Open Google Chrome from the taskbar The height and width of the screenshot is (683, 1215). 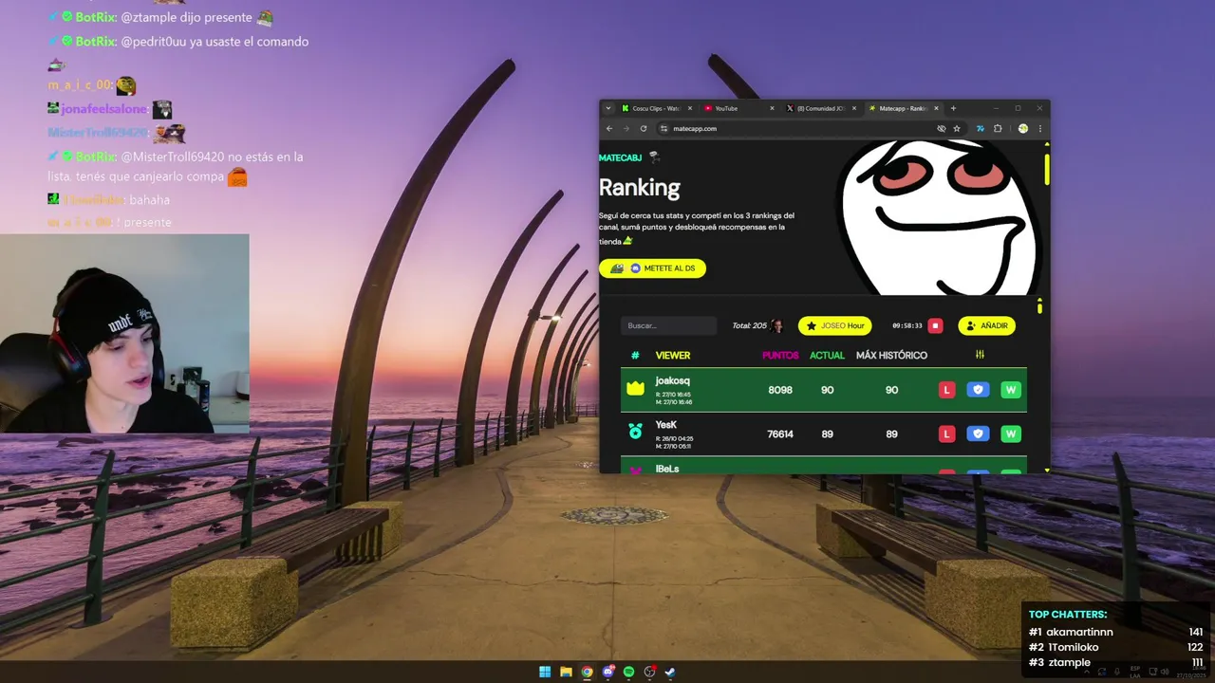pyautogui.click(x=587, y=672)
